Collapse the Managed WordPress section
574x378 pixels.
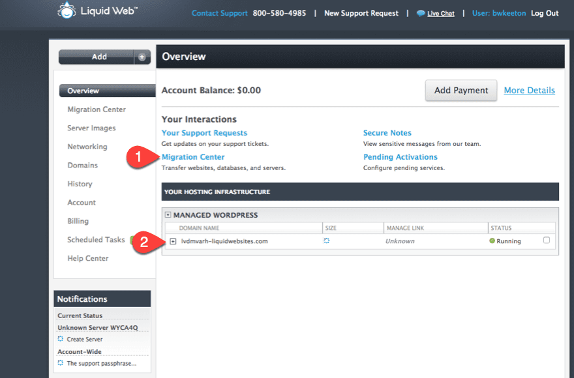point(168,215)
